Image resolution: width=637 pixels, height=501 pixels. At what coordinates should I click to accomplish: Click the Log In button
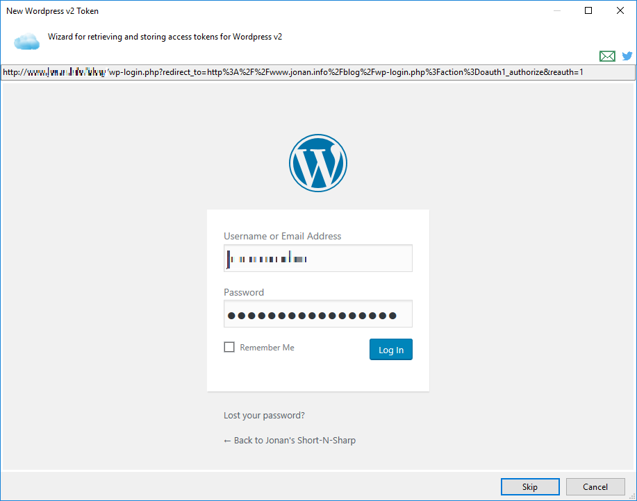click(391, 349)
